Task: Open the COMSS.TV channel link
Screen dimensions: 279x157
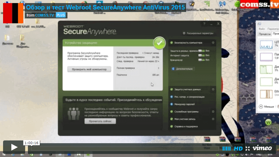Action: [x=44, y=15]
